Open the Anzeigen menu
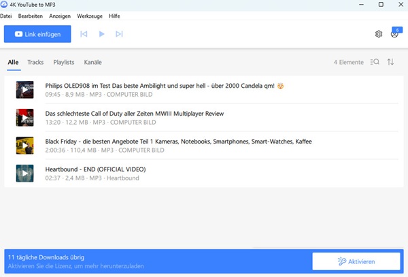408x277 pixels. click(x=60, y=16)
